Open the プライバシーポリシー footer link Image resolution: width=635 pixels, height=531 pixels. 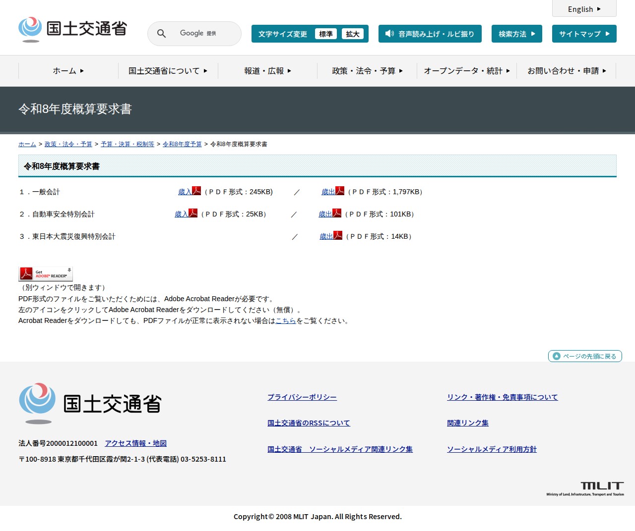[302, 397]
